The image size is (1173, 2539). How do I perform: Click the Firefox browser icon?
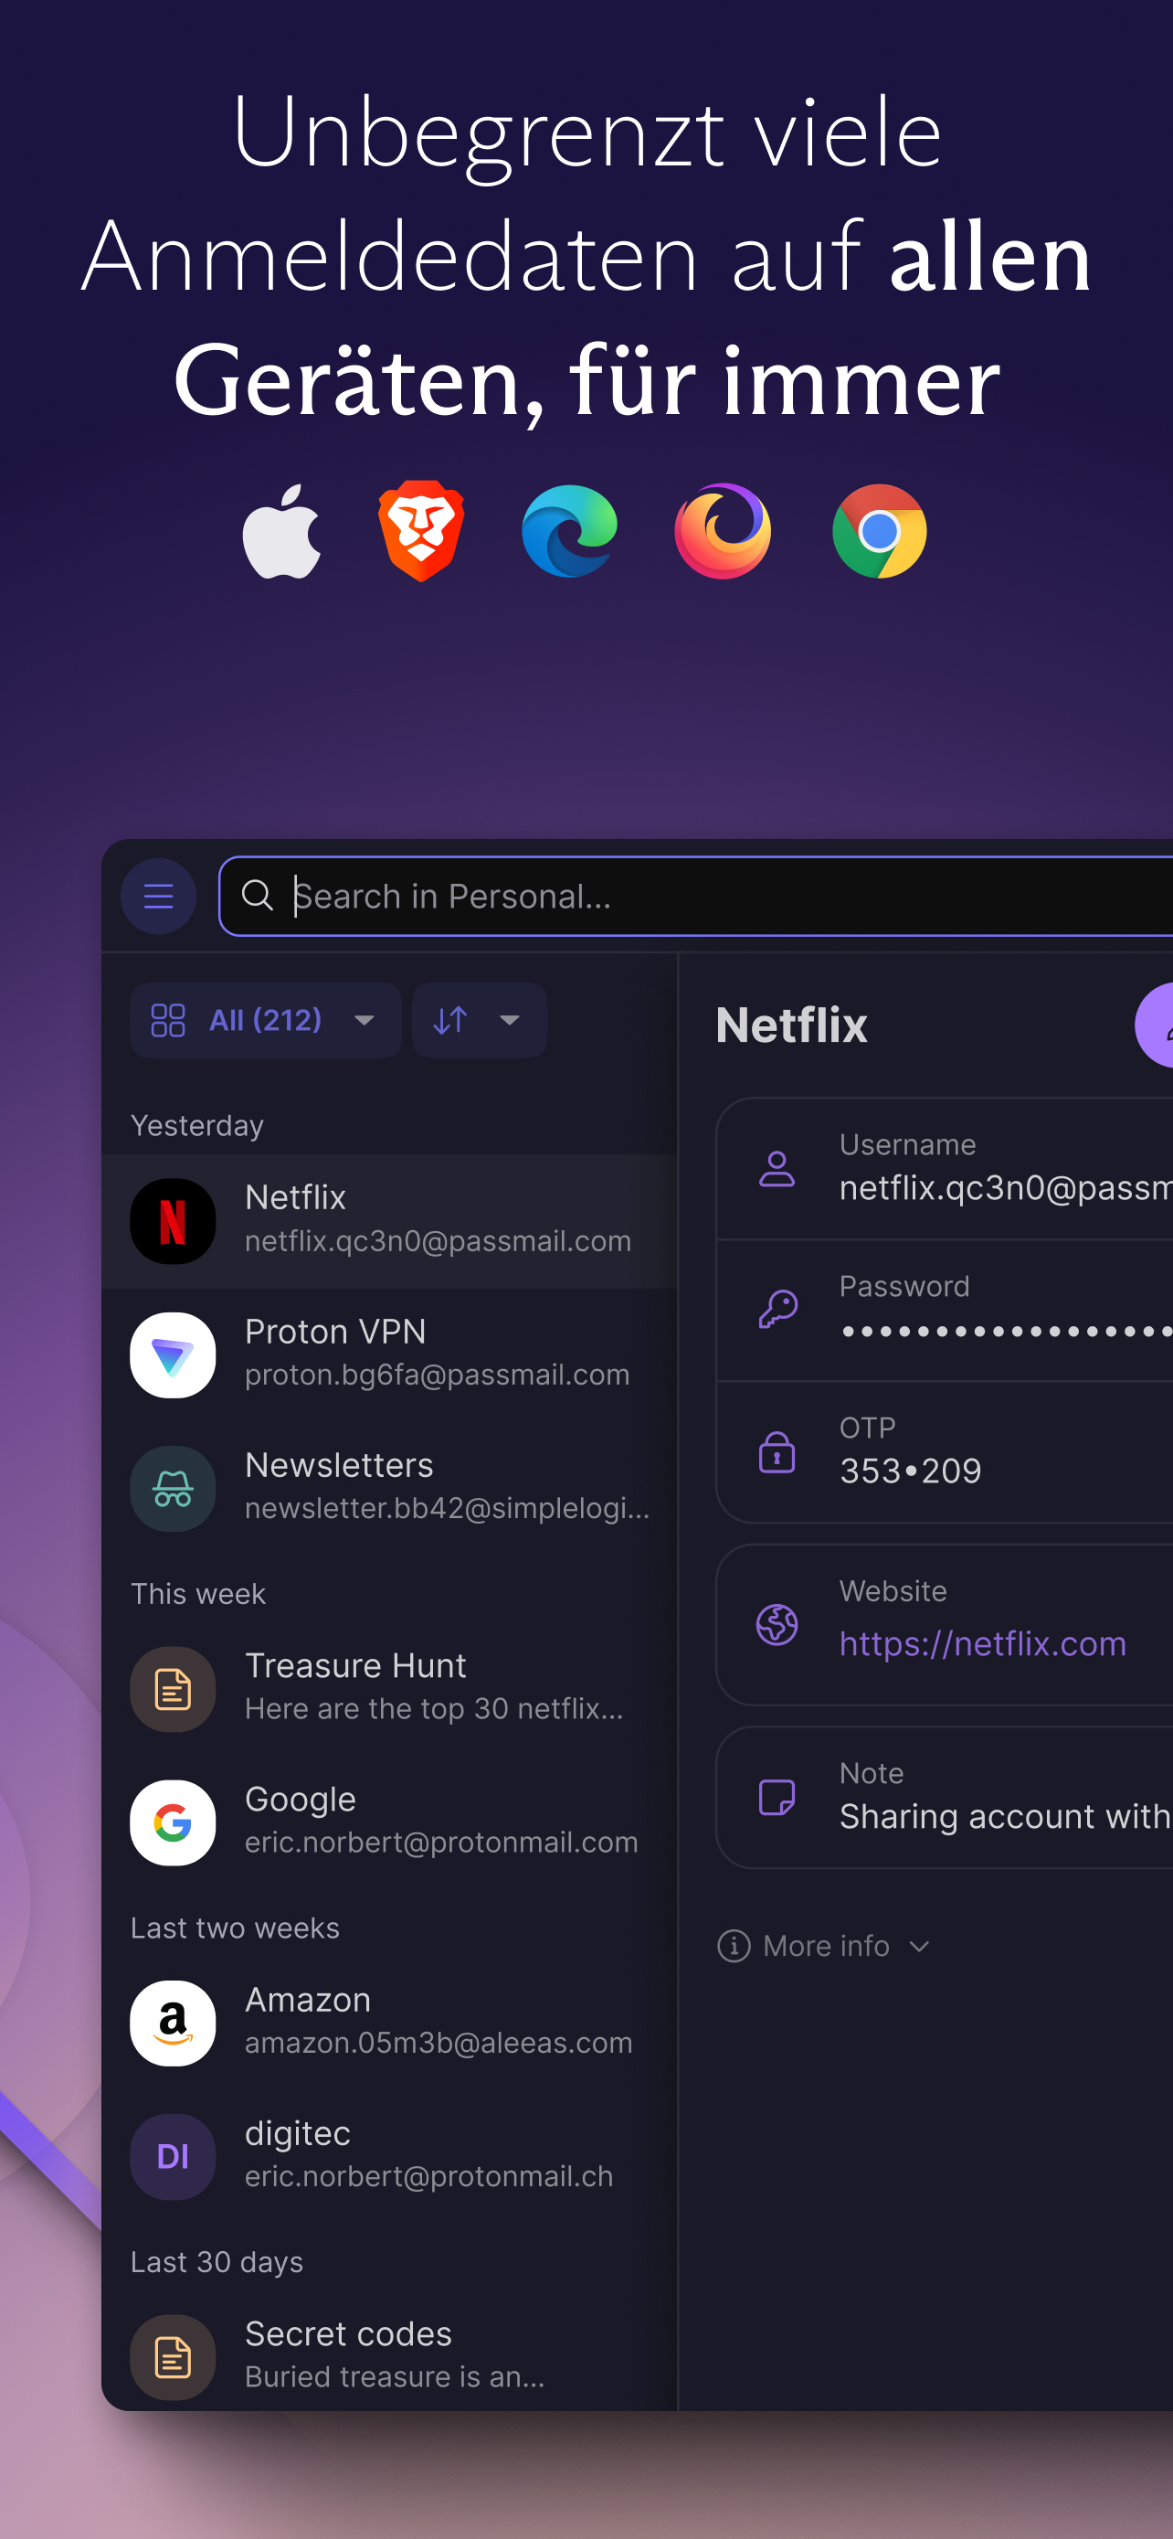(x=723, y=531)
